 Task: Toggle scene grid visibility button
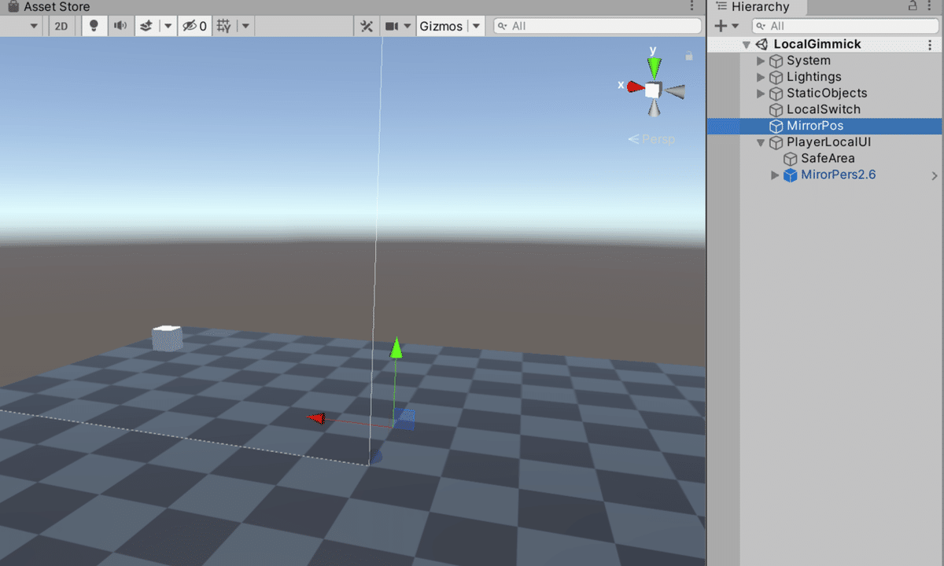(223, 26)
